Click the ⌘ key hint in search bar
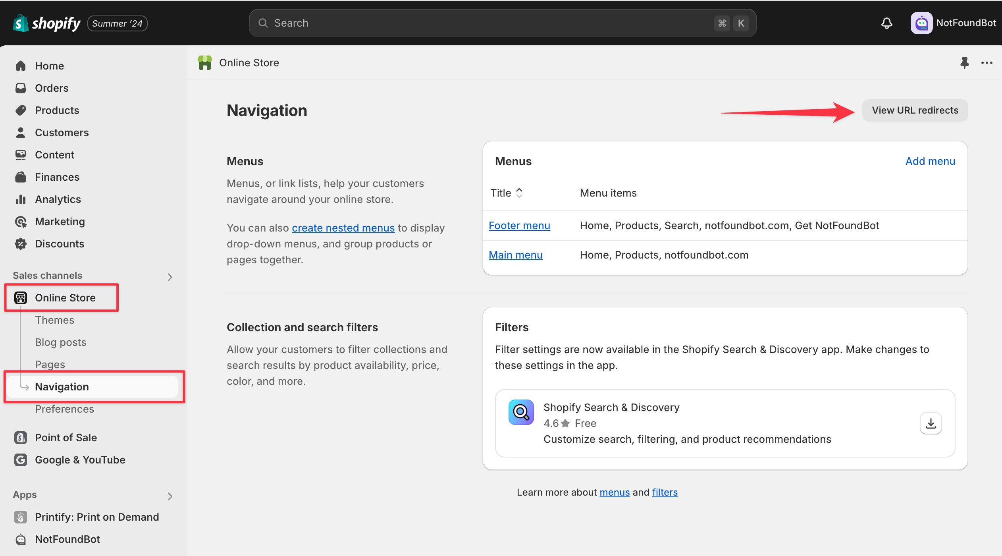Screen dimensions: 1002x556 722,23
